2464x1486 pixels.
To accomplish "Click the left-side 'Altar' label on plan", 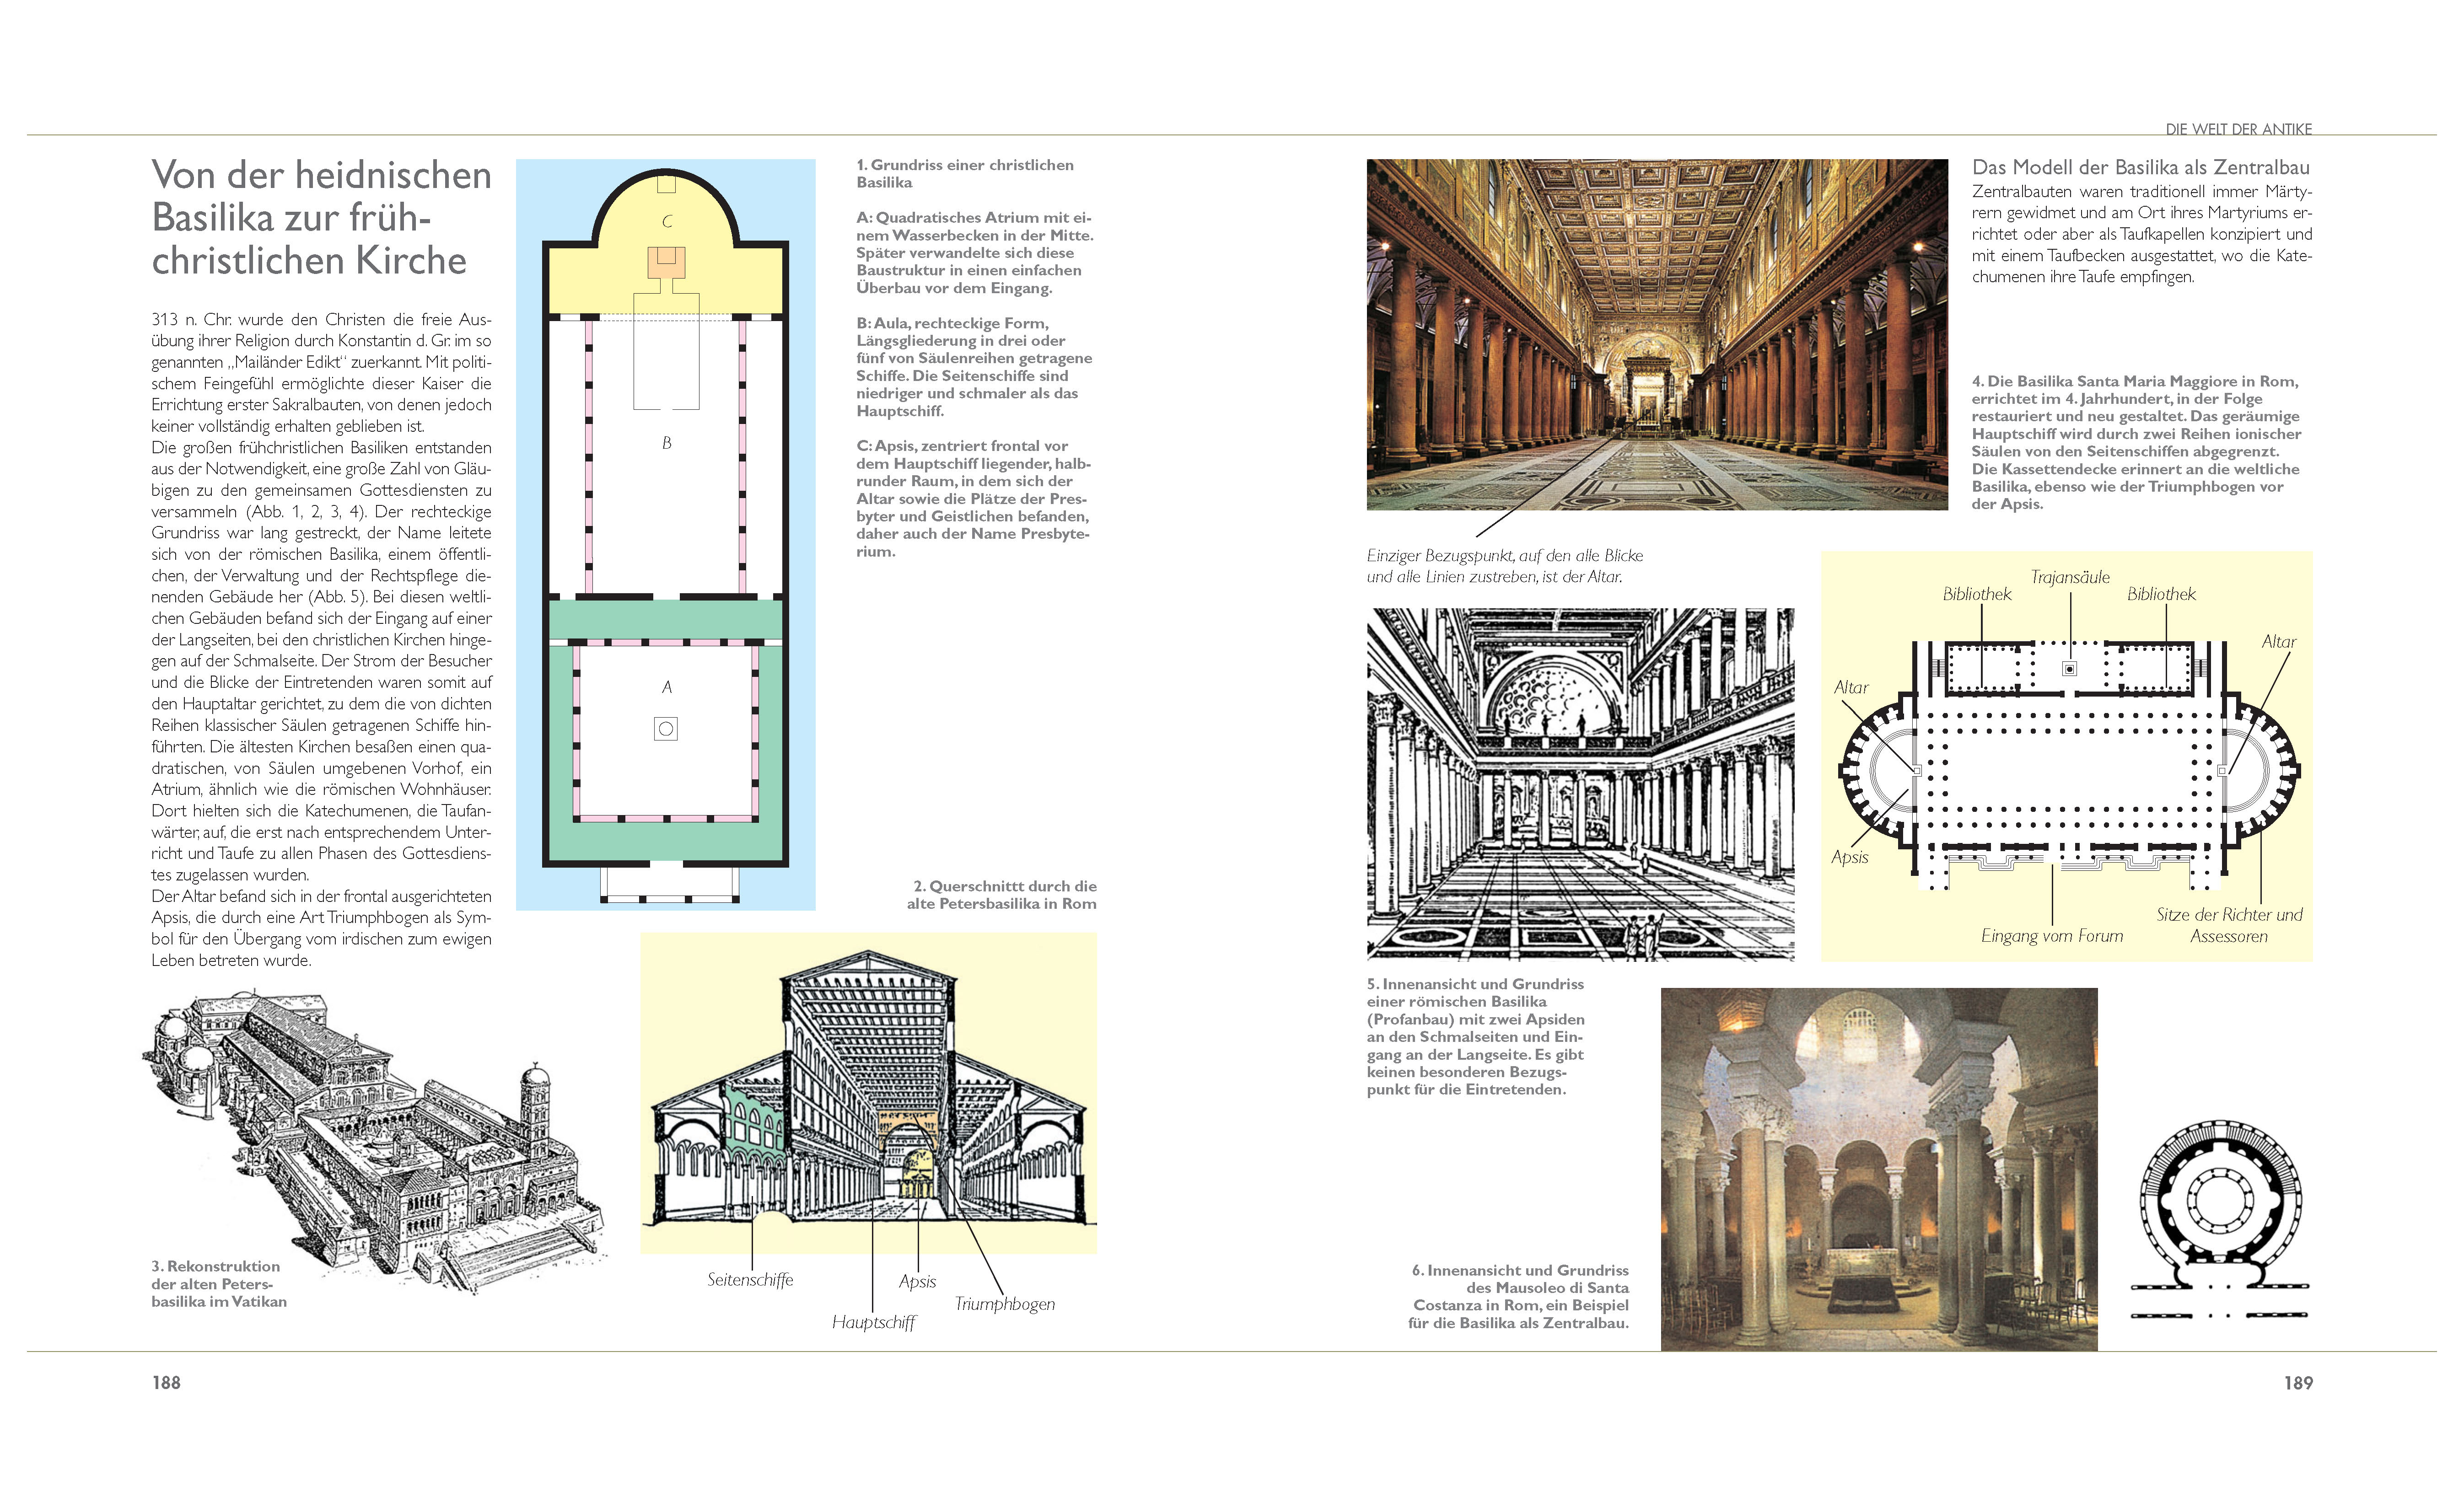I will pos(1851,688).
